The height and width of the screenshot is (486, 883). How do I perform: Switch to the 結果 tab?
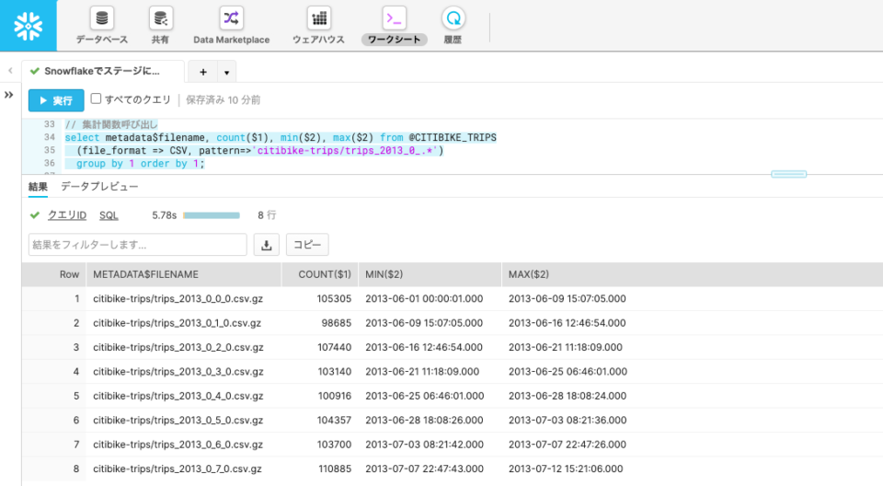[38, 187]
